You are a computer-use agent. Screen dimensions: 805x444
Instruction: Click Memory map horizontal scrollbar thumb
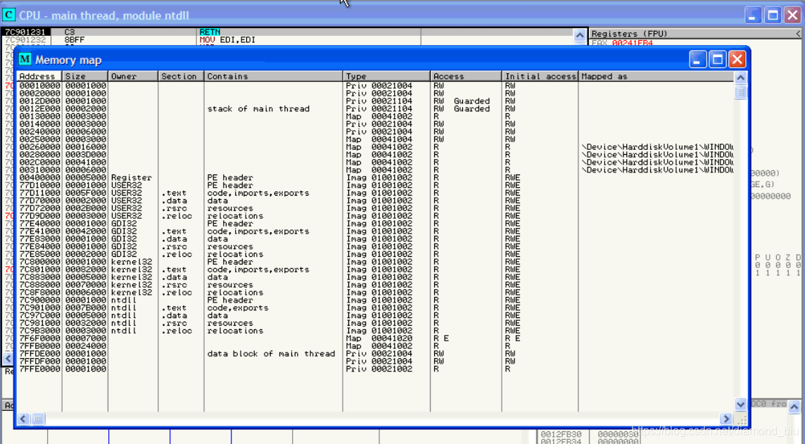38,419
